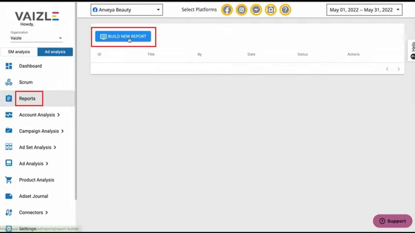Open the Adset Journal page
Viewport: 415px width, 233px height.
(34, 196)
